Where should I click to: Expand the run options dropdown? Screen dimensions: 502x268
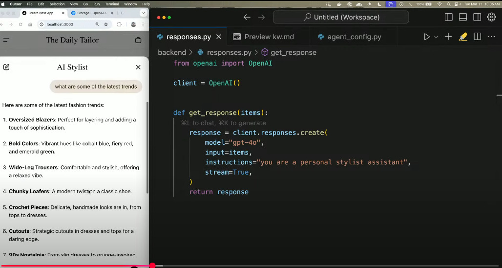click(436, 37)
